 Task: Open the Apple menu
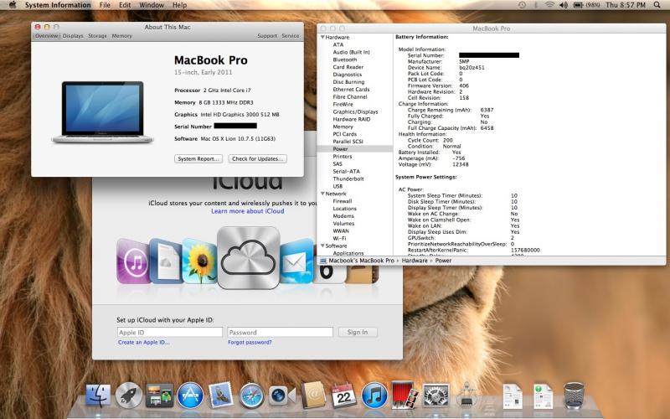(12, 5)
